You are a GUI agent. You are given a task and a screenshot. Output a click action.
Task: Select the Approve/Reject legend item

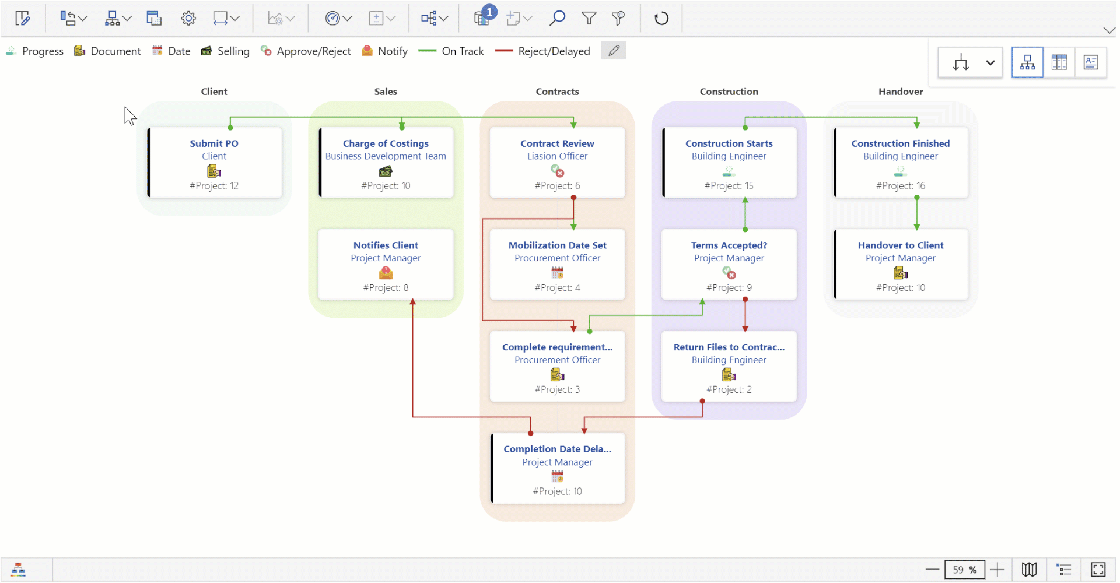tap(306, 51)
